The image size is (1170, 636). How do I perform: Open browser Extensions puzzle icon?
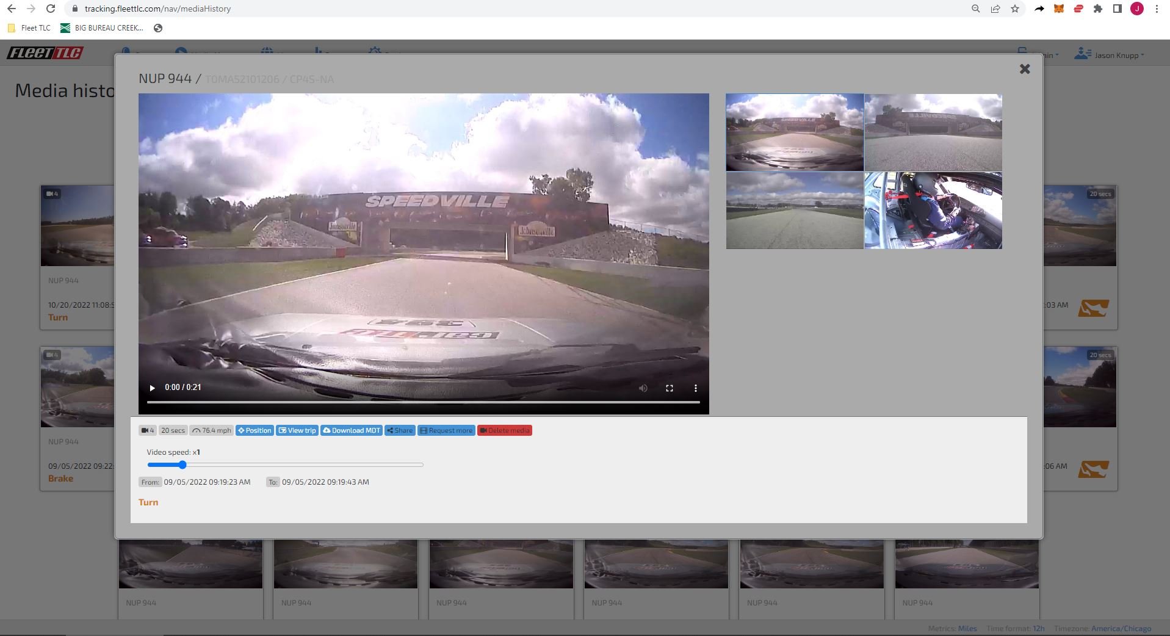pyautogui.click(x=1098, y=9)
